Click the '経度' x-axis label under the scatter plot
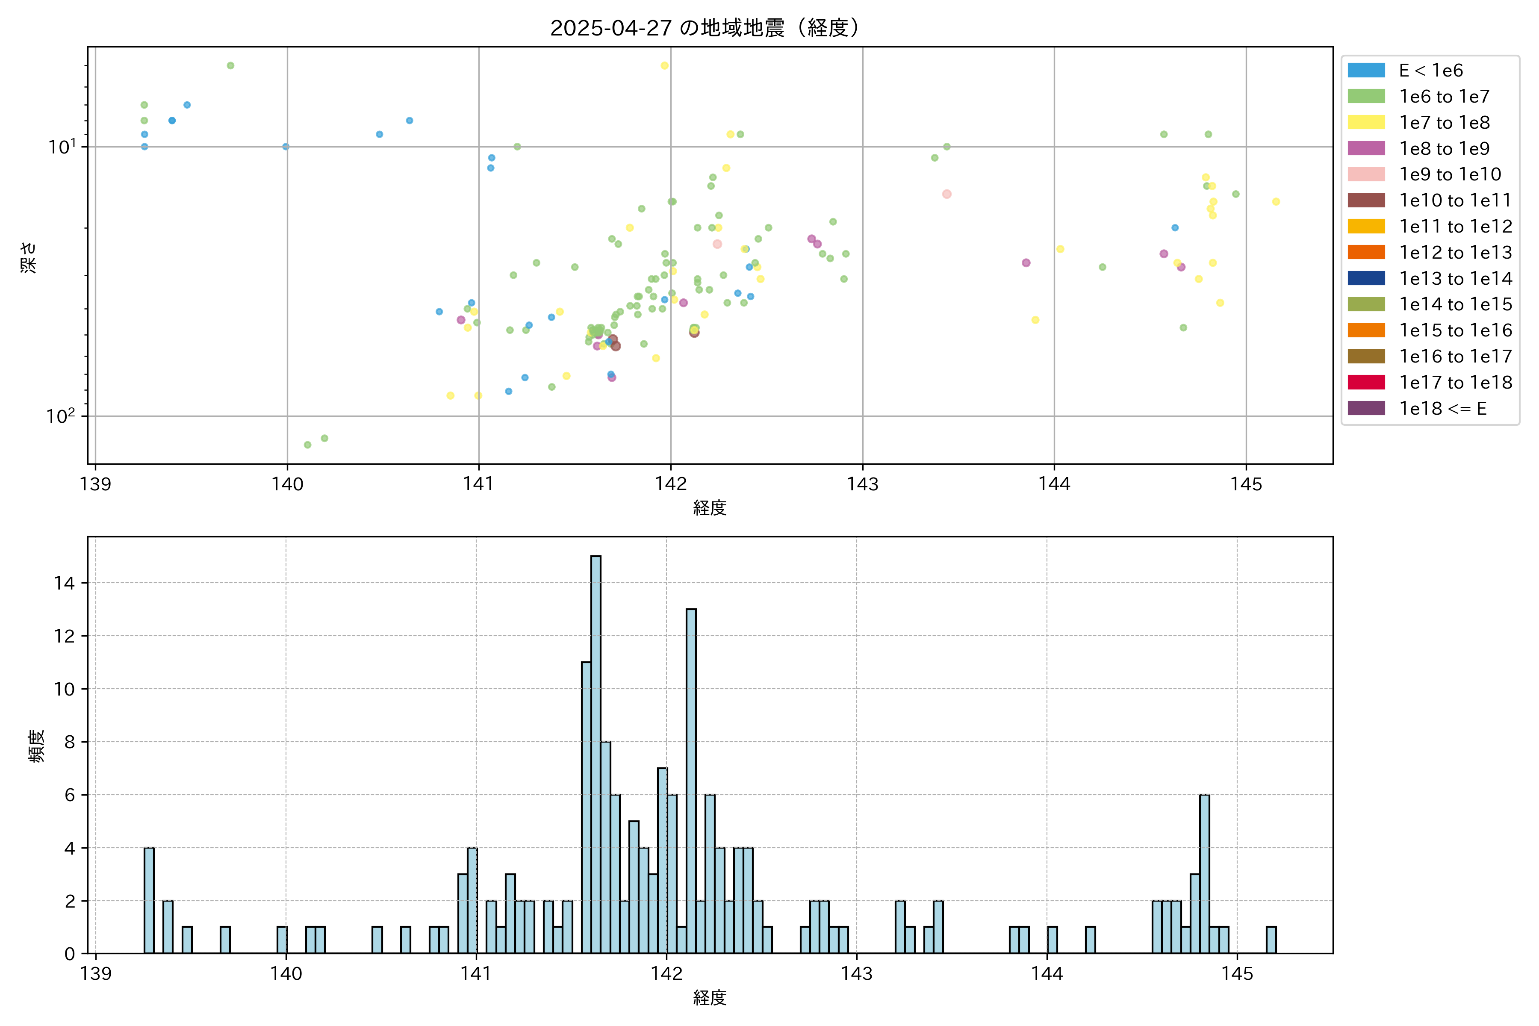 (x=709, y=508)
